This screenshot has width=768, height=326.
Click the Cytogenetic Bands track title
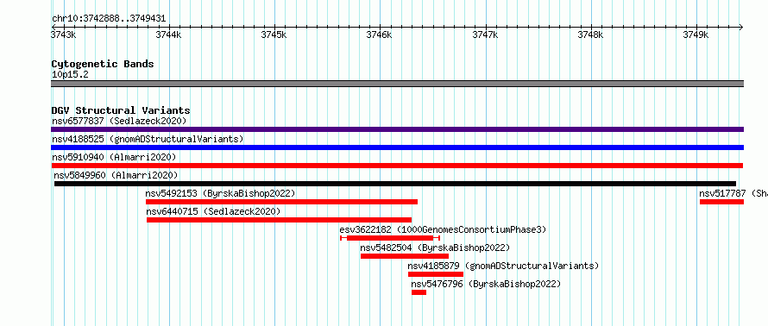(x=103, y=64)
